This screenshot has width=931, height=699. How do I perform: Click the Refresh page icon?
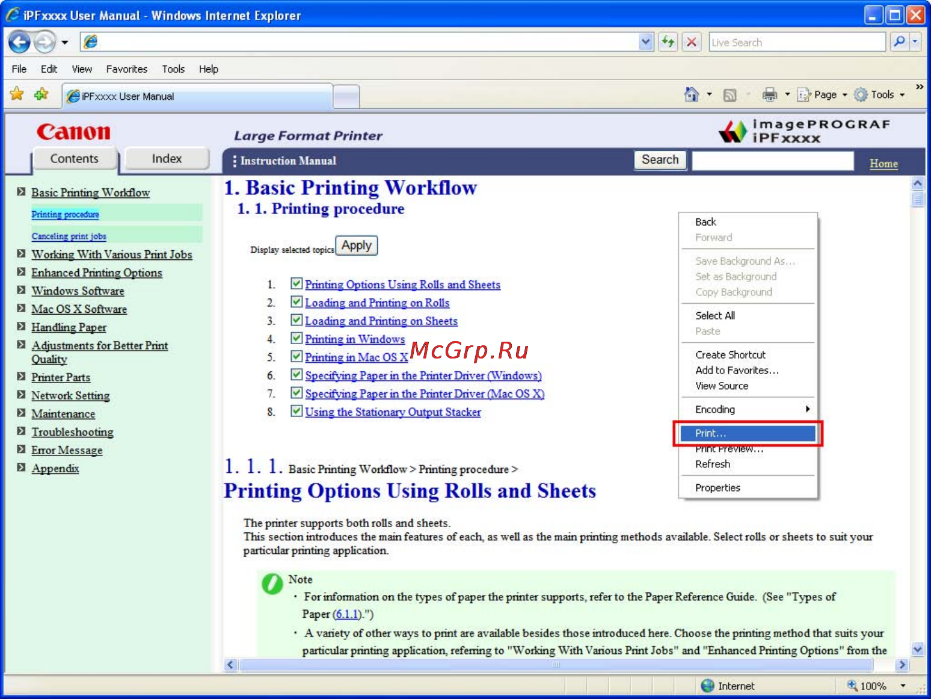click(x=668, y=42)
